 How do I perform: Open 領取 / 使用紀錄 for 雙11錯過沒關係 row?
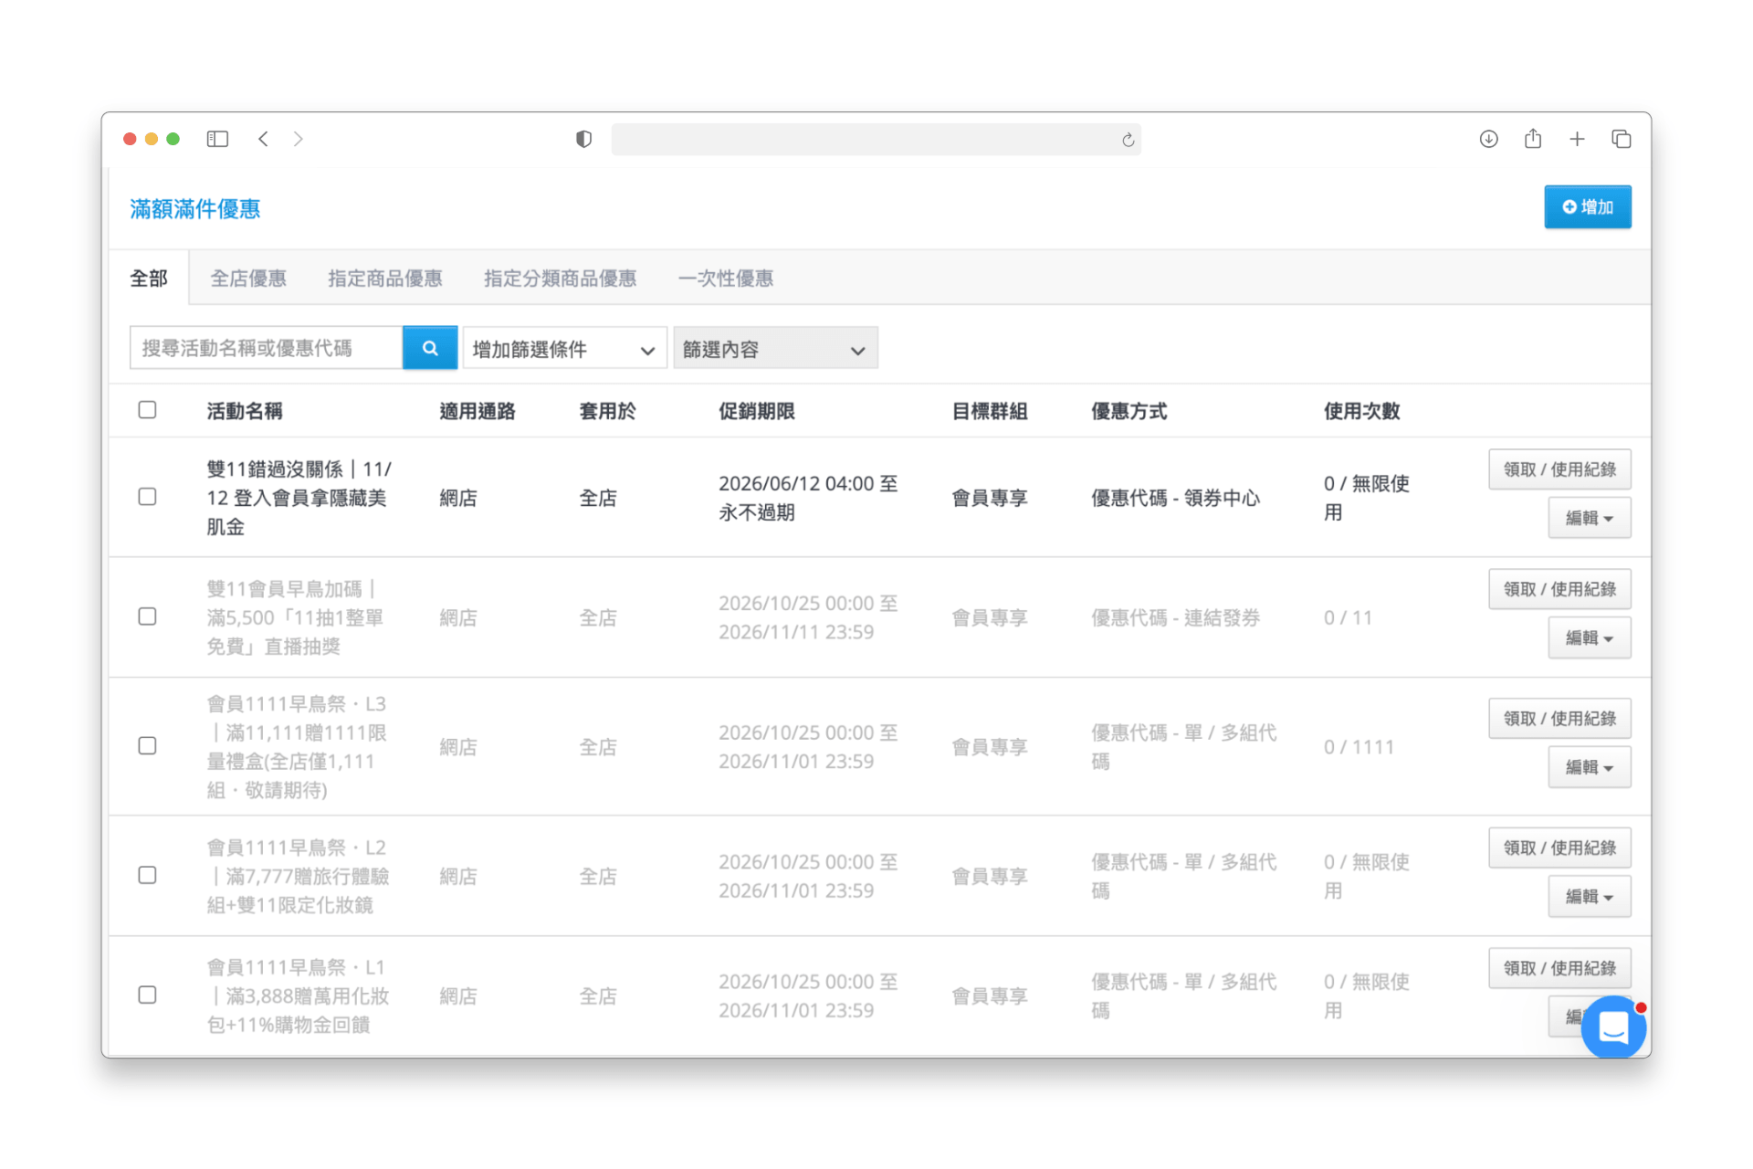point(1559,469)
